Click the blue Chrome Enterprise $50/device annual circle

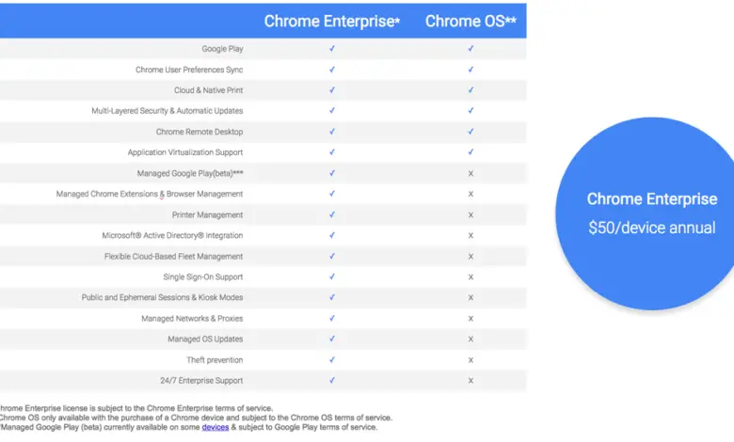[x=651, y=213]
